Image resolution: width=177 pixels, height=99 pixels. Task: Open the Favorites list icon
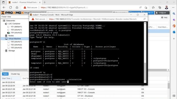pos(153,7)
